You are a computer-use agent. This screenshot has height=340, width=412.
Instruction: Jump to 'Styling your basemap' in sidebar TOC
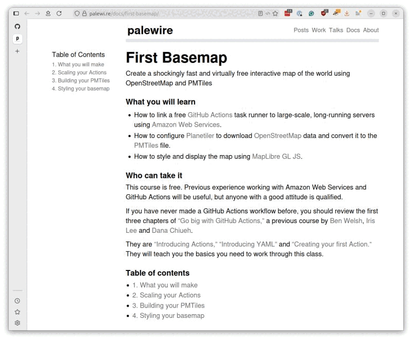81,89
